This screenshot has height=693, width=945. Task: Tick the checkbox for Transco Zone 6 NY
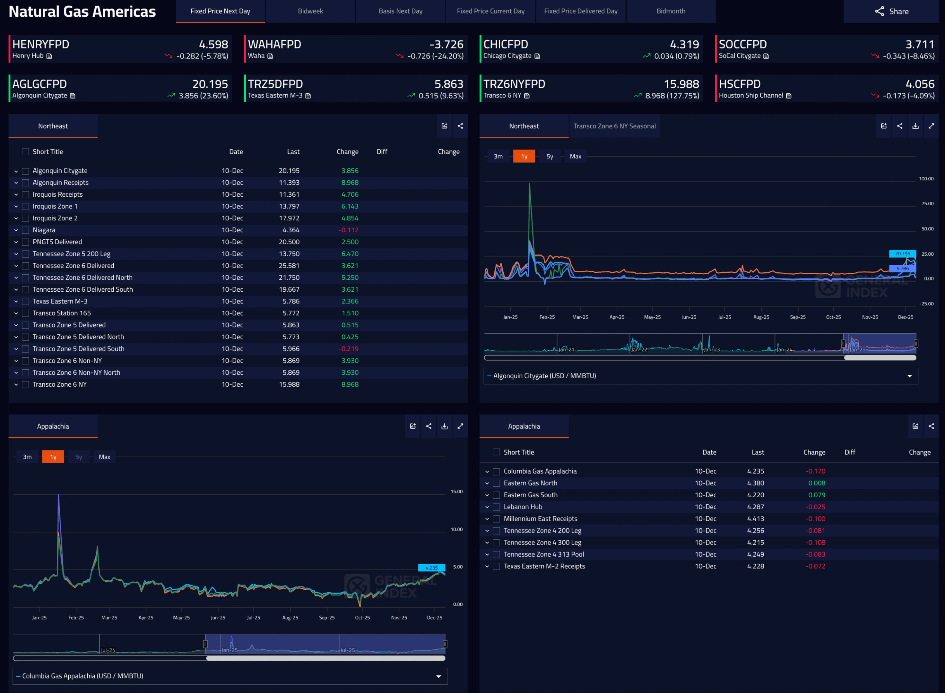[26, 384]
